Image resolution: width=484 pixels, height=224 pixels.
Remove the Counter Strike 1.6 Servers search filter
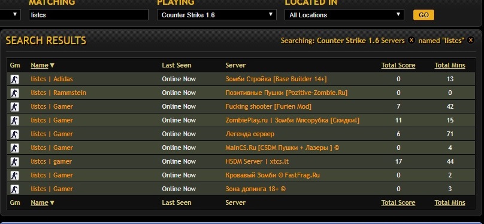pyautogui.click(x=411, y=40)
